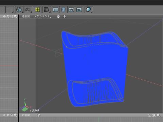
Task: Click the sphere icon in the toolbar
Action: (89, 10)
